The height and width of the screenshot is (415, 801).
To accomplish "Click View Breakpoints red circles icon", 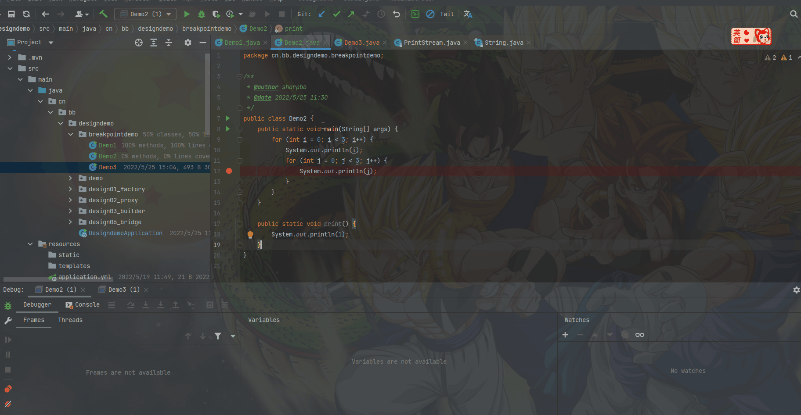I will tap(8, 389).
